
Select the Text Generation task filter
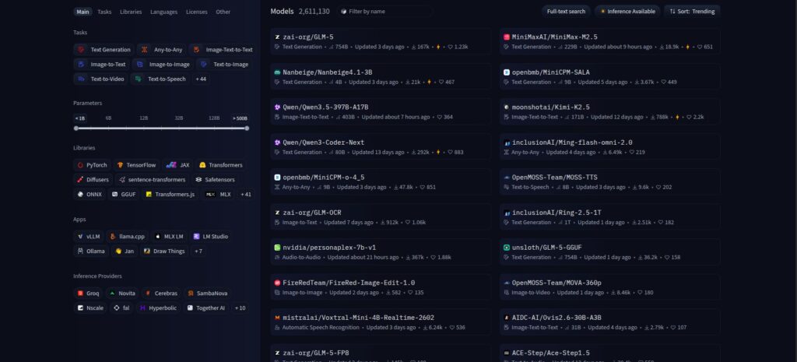click(104, 50)
